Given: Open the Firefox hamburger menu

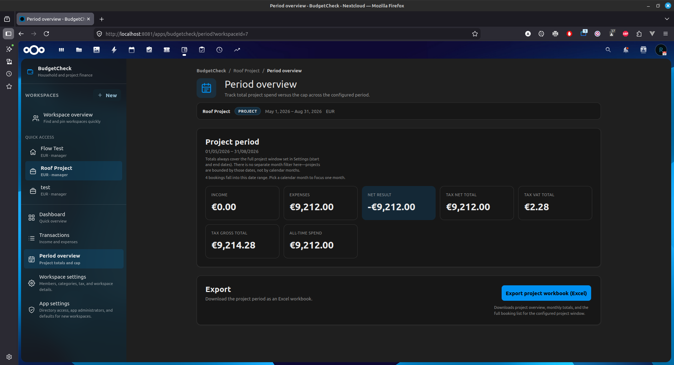Looking at the screenshot, I should (666, 34).
